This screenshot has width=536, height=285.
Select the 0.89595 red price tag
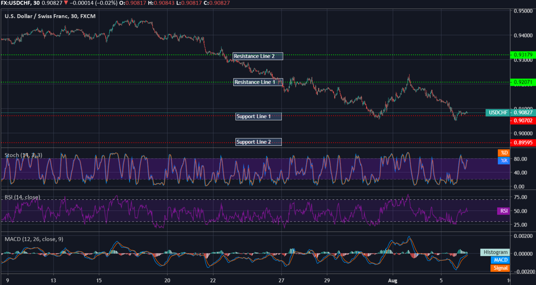[523, 142]
